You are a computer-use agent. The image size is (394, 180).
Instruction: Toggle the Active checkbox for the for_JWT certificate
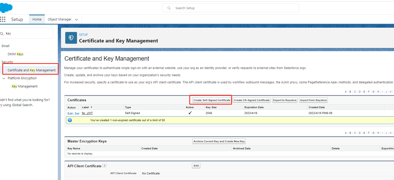190,113
